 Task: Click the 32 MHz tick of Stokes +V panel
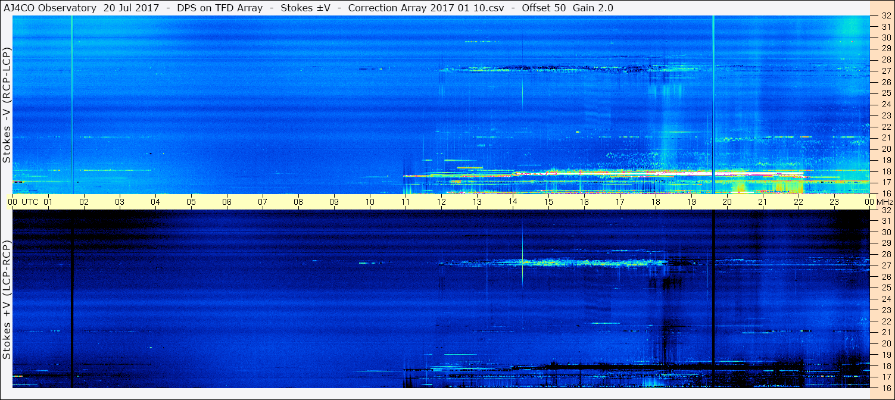(x=885, y=210)
